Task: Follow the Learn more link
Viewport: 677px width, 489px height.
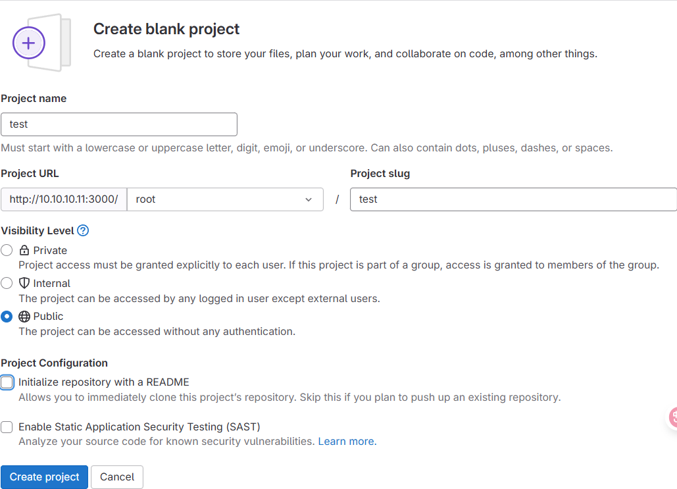Action: (347, 442)
